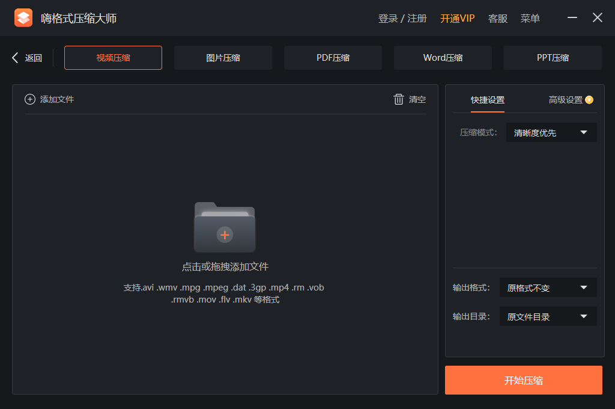Viewport: 615px width, 409px height.
Task: Click the 开始压缩 button
Action: pos(523,380)
